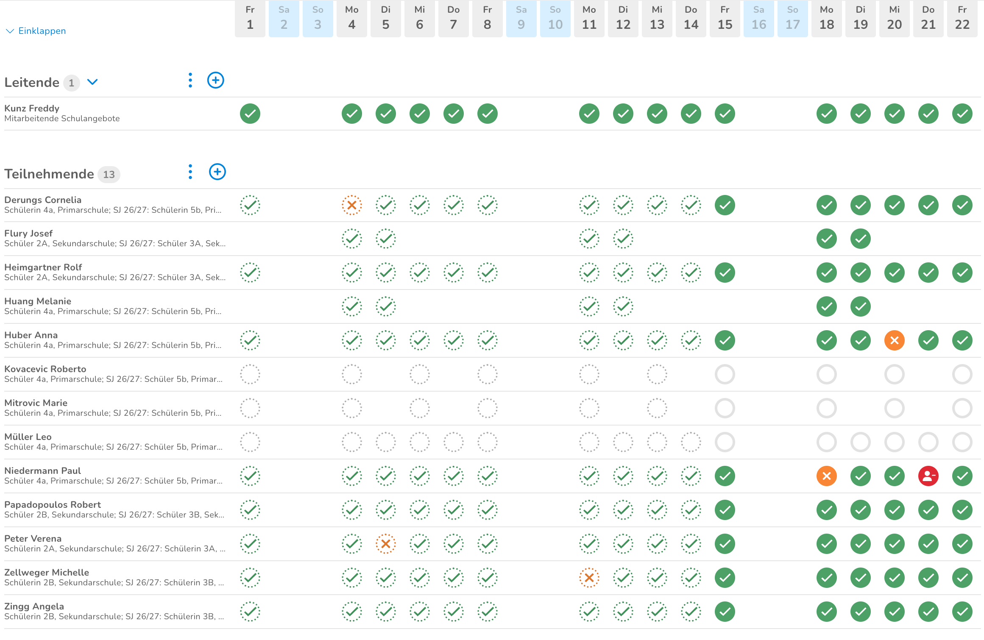Image resolution: width=984 pixels, height=640 pixels.
Task: Toggle Niedermann Paul attendance on Fr 15
Action: (x=725, y=476)
